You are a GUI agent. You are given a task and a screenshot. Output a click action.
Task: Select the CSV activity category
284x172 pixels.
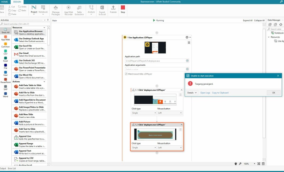coord(5,52)
